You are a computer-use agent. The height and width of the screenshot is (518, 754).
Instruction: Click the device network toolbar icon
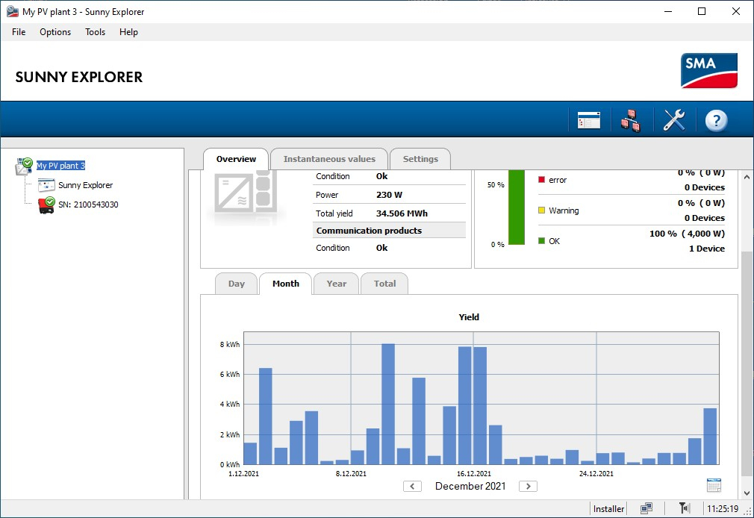pos(630,120)
